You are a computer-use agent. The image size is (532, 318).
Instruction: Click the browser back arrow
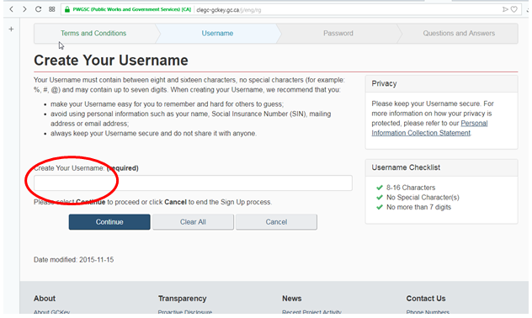[12, 9]
